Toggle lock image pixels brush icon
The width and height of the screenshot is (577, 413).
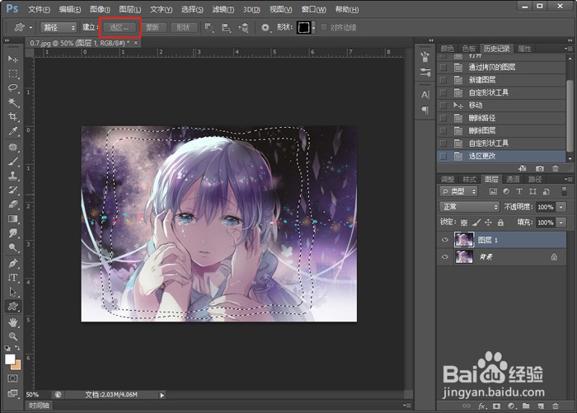coord(476,223)
